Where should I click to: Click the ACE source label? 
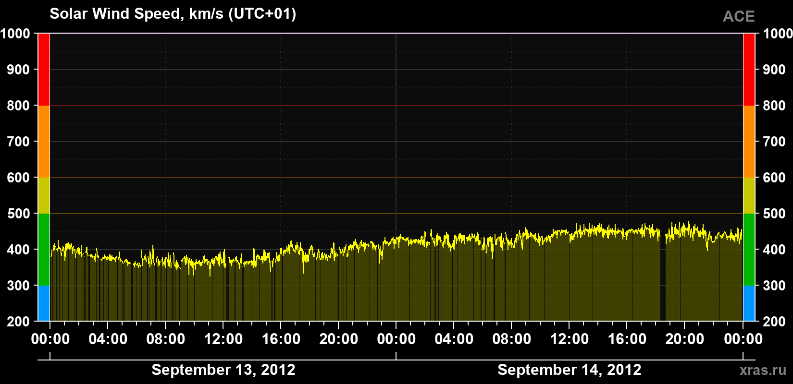[x=739, y=16]
